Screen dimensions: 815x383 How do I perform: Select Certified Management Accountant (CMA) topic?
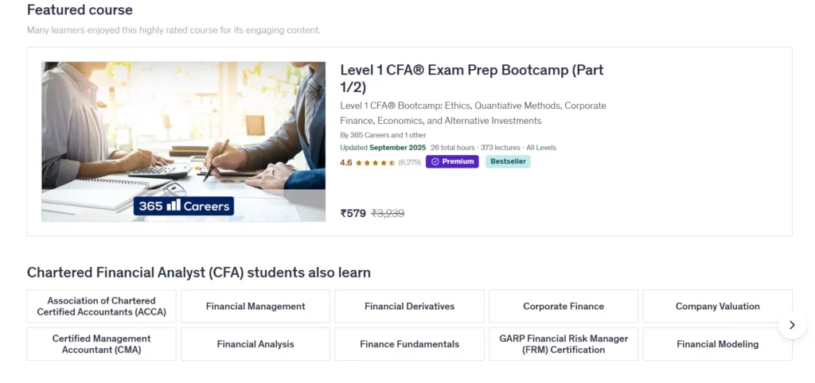pyautogui.click(x=101, y=344)
